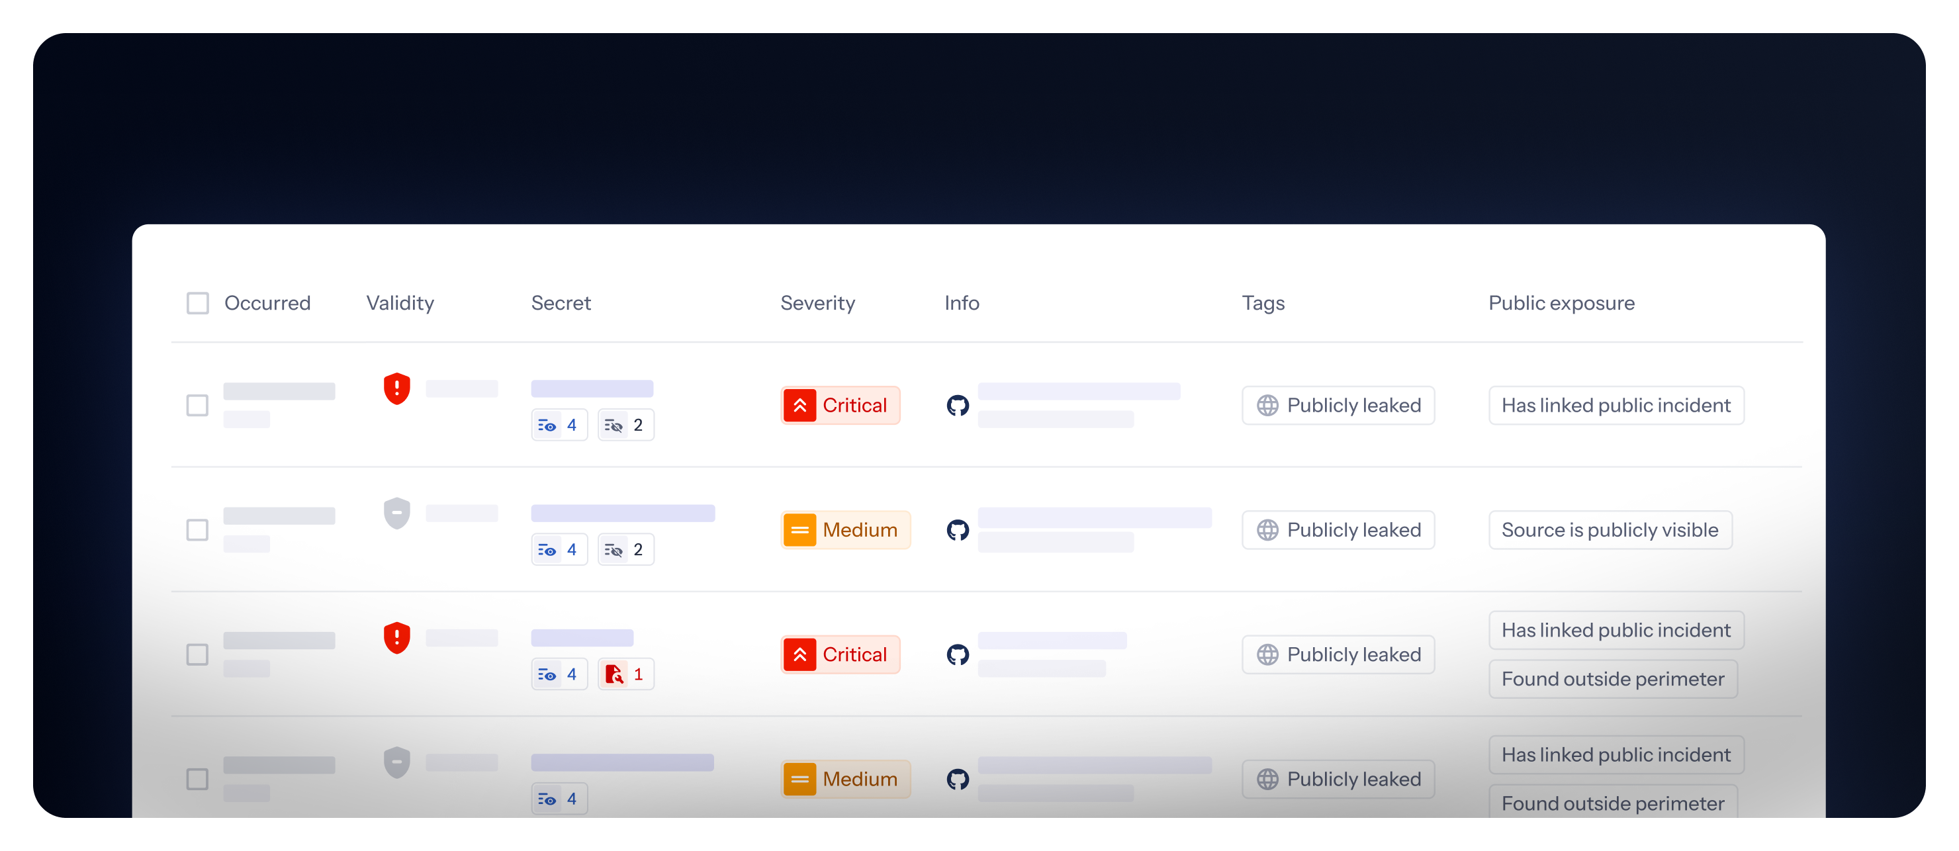Image resolution: width=1959 pixels, height=851 pixels.
Task: Click GitHub icon in first Critical row
Action: 958,406
